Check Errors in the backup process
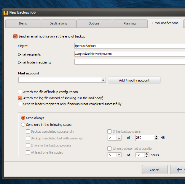185x184 pixels. point(28,145)
